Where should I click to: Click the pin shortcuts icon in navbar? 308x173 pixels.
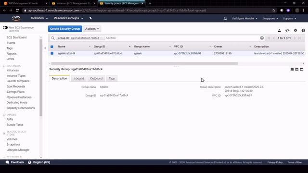pyautogui.click(x=90, y=18)
